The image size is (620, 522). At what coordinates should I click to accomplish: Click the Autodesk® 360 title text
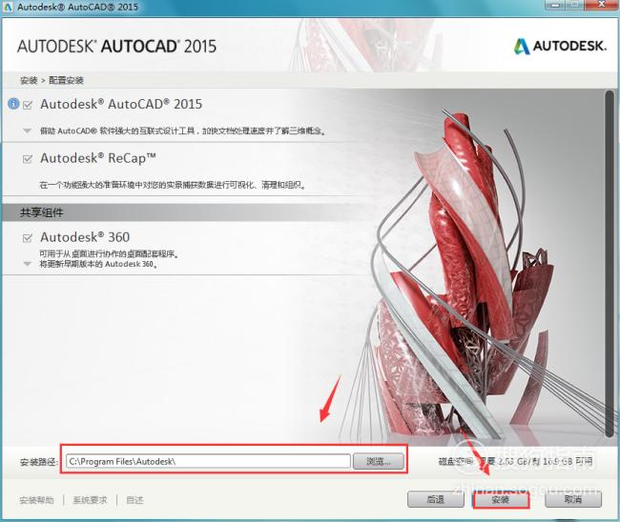click(x=85, y=237)
